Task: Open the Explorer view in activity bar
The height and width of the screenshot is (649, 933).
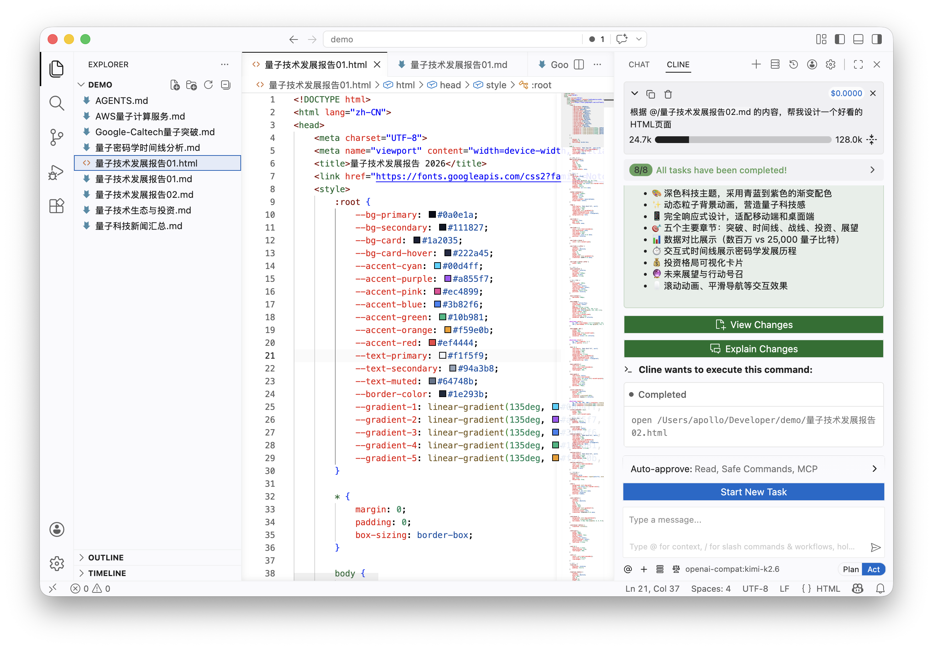Action: [57, 69]
